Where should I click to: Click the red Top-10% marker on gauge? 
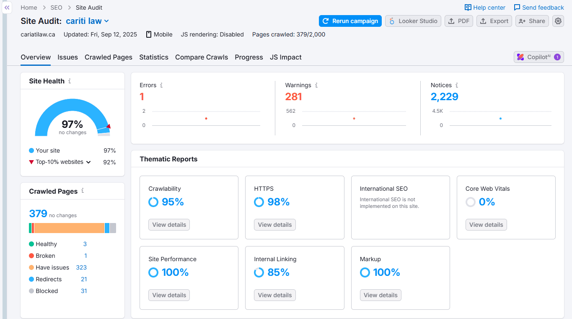coord(109,126)
